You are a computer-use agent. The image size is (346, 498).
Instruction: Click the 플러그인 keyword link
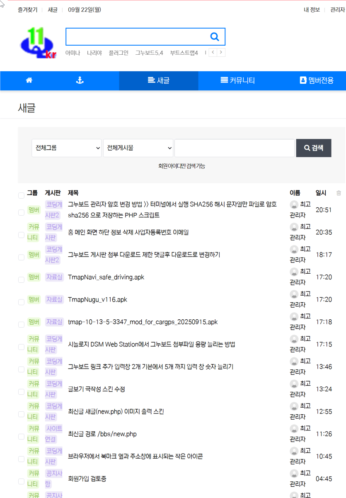tap(119, 53)
